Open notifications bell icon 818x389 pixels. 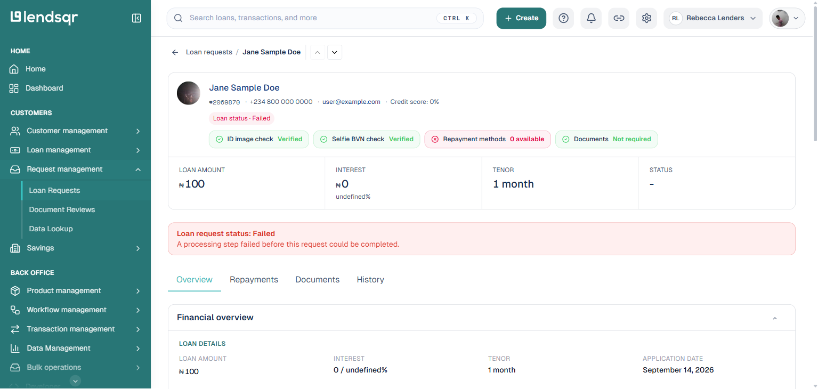pos(591,18)
